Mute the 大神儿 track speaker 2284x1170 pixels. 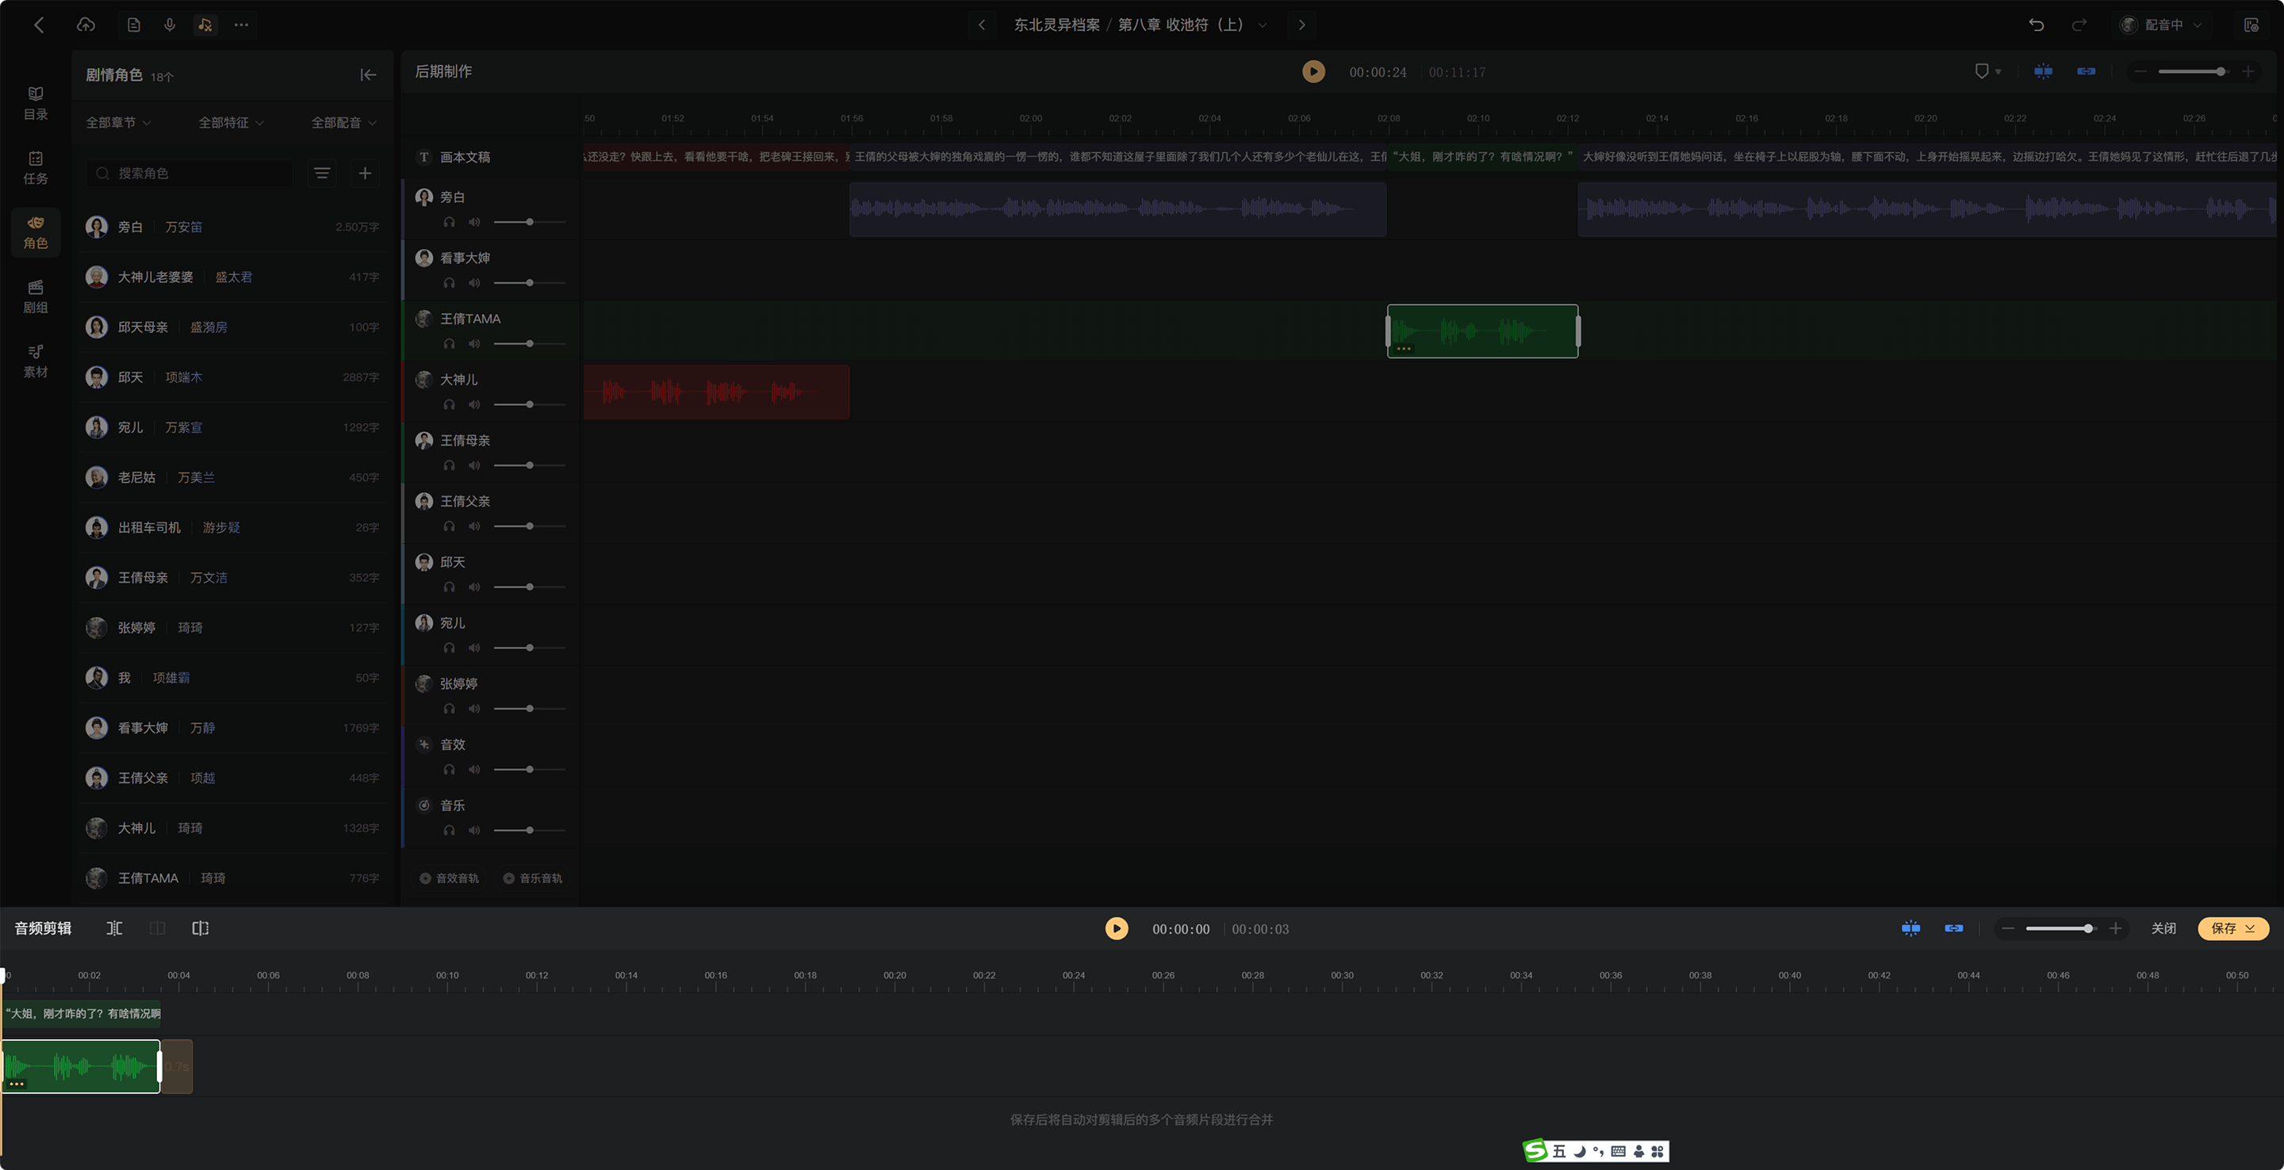474,405
